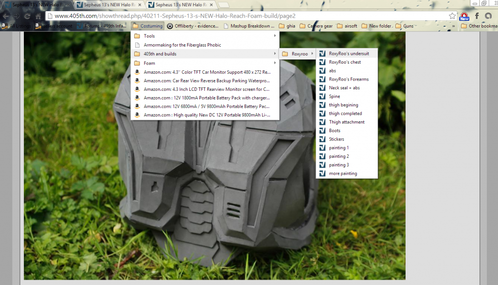The height and width of the screenshot is (285, 498).
Task: Expand the Tools submenu folder
Action: [205, 36]
